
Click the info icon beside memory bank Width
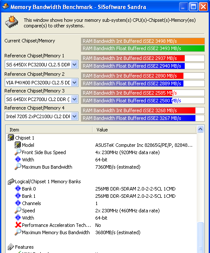[18, 217]
